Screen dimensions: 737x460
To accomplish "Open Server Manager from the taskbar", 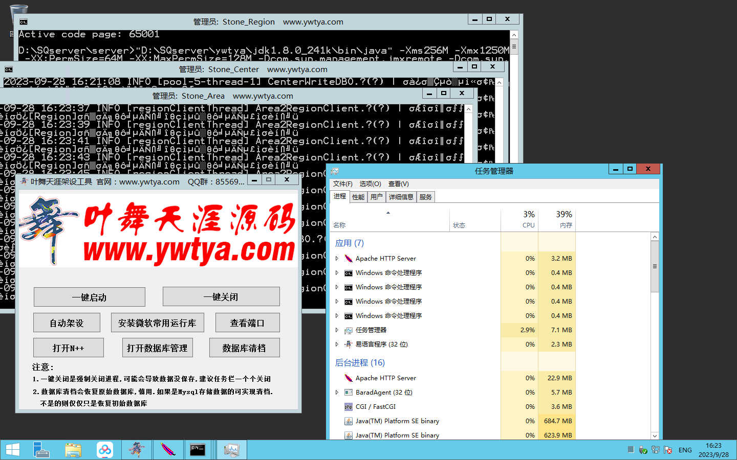I will point(41,450).
